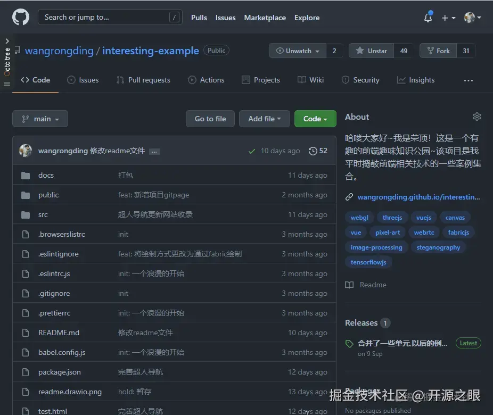The height and width of the screenshot is (415, 493).
Task: Open the notifications bell
Action: pos(428,18)
